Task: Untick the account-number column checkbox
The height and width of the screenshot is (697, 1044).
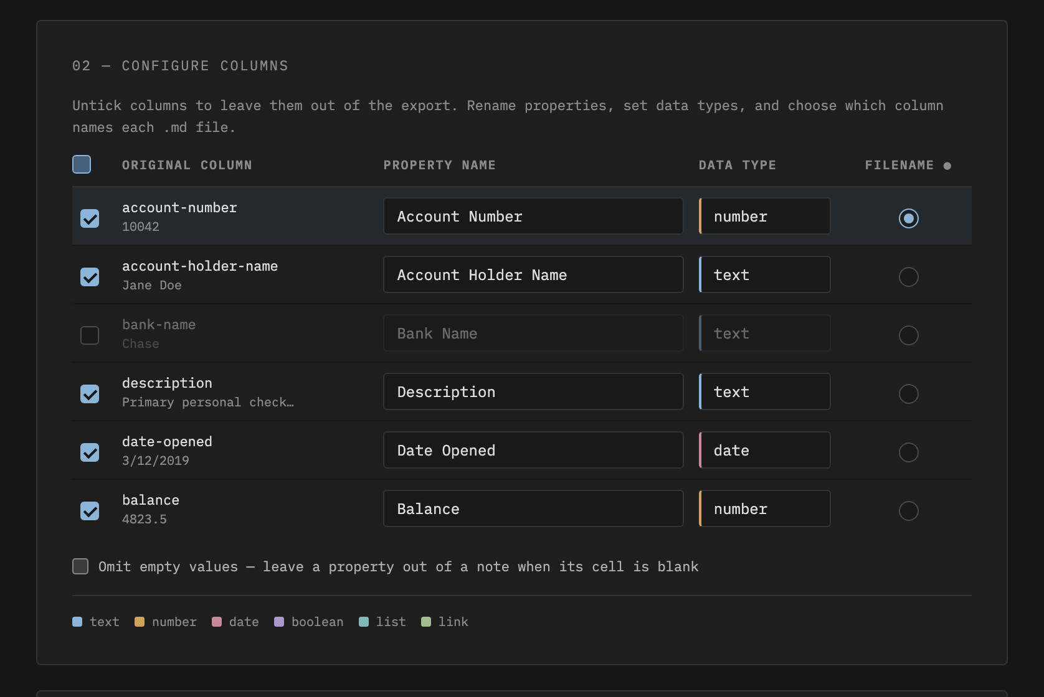Action: click(90, 218)
